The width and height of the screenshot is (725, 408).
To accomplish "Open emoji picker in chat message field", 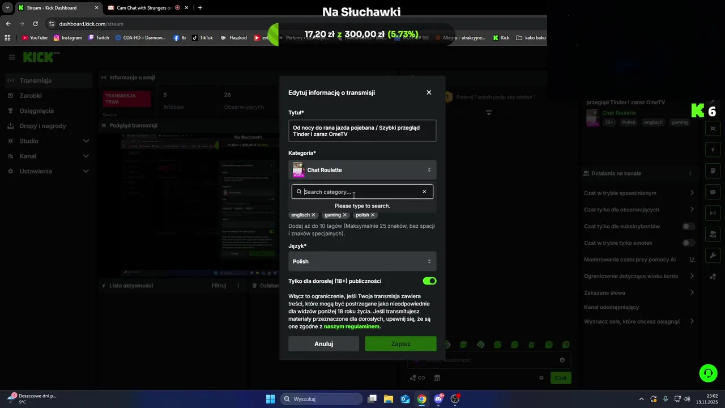I will click(x=562, y=360).
